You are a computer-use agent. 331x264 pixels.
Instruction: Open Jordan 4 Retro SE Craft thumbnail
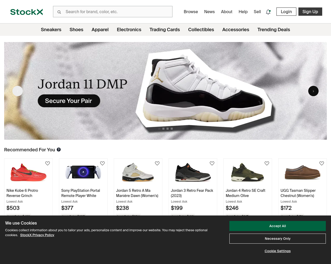click(x=247, y=172)
